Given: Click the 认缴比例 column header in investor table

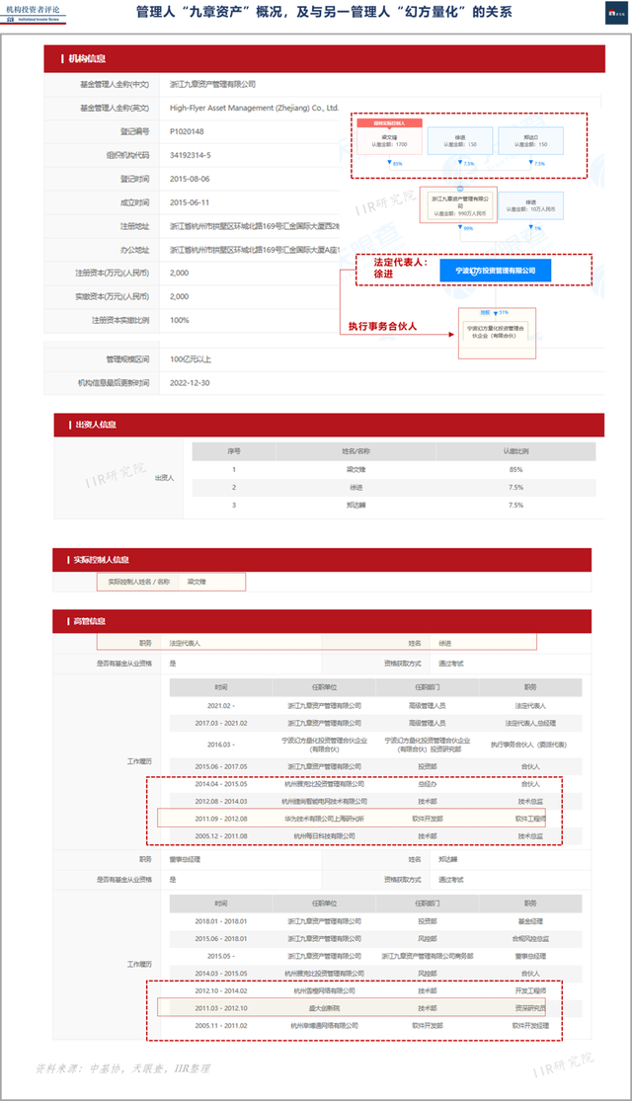Looking at the screenshot, I should pos(515,451).
